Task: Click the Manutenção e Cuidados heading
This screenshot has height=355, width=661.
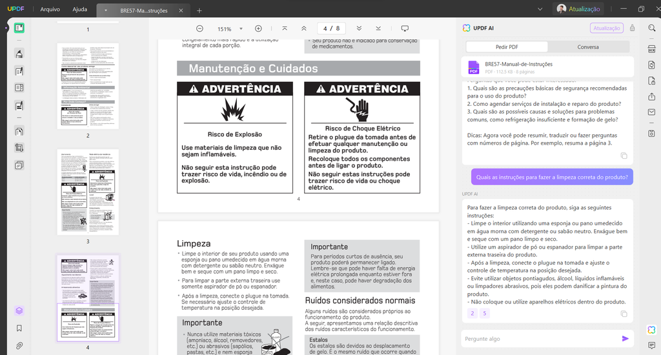Action: coord(253,68)
